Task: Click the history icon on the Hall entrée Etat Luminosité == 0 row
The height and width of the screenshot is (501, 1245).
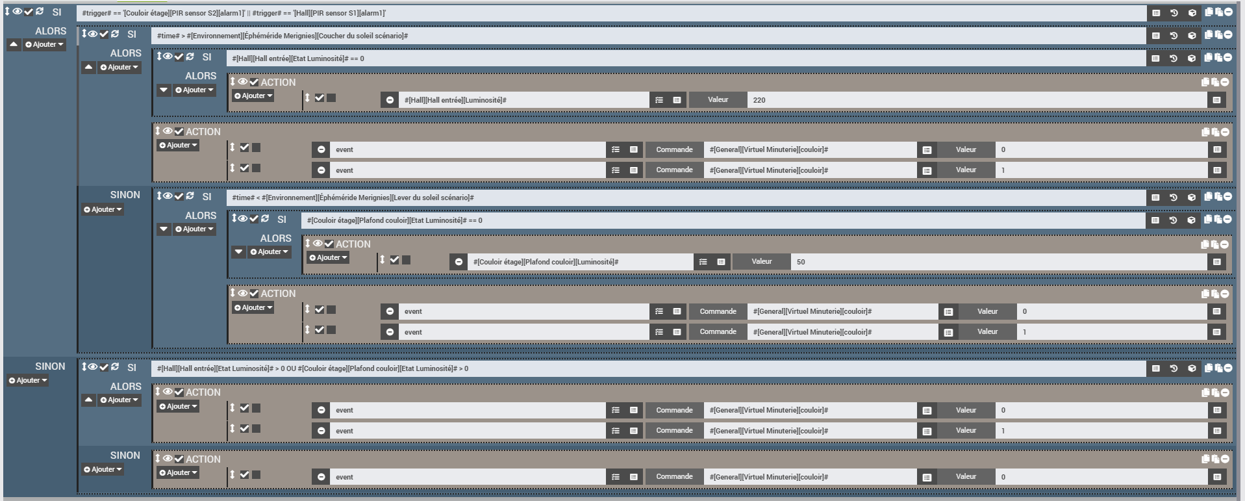Action: click(x=1174, y=58)
